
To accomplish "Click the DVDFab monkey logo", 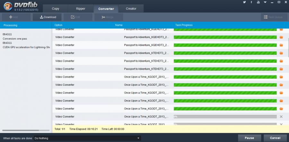I will [x=8, y=6].
